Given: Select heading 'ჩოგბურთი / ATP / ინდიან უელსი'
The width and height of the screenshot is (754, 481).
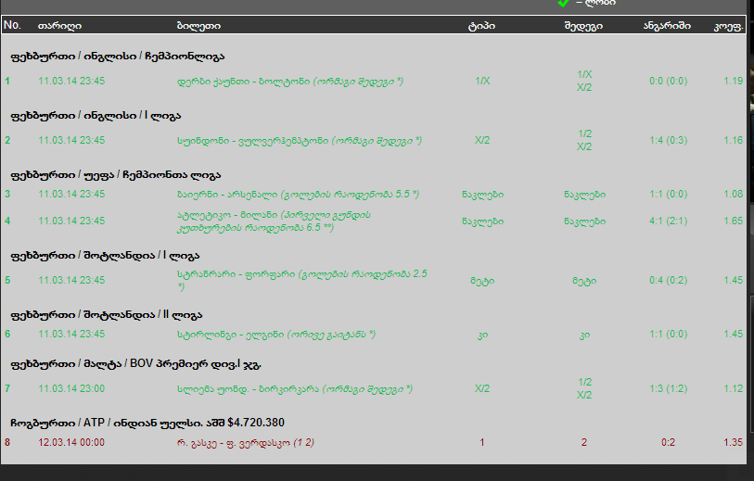Looking at the screenshot, I should (x=147, y=423).
